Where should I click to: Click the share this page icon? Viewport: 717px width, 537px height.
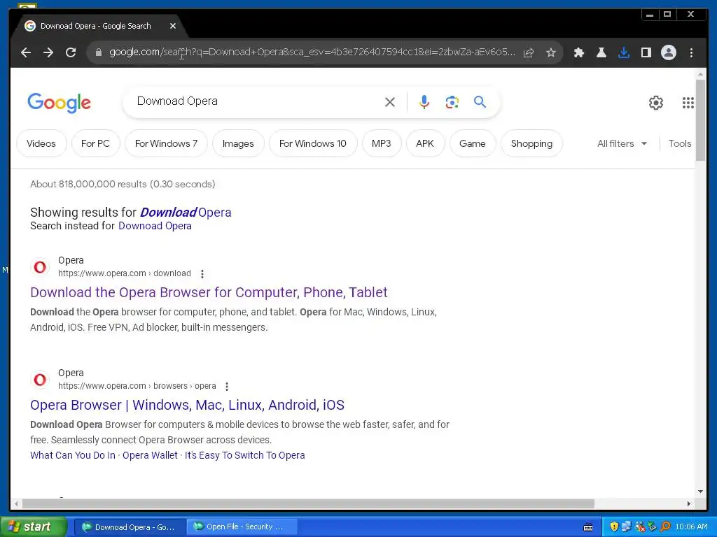(x=529, y=52)
